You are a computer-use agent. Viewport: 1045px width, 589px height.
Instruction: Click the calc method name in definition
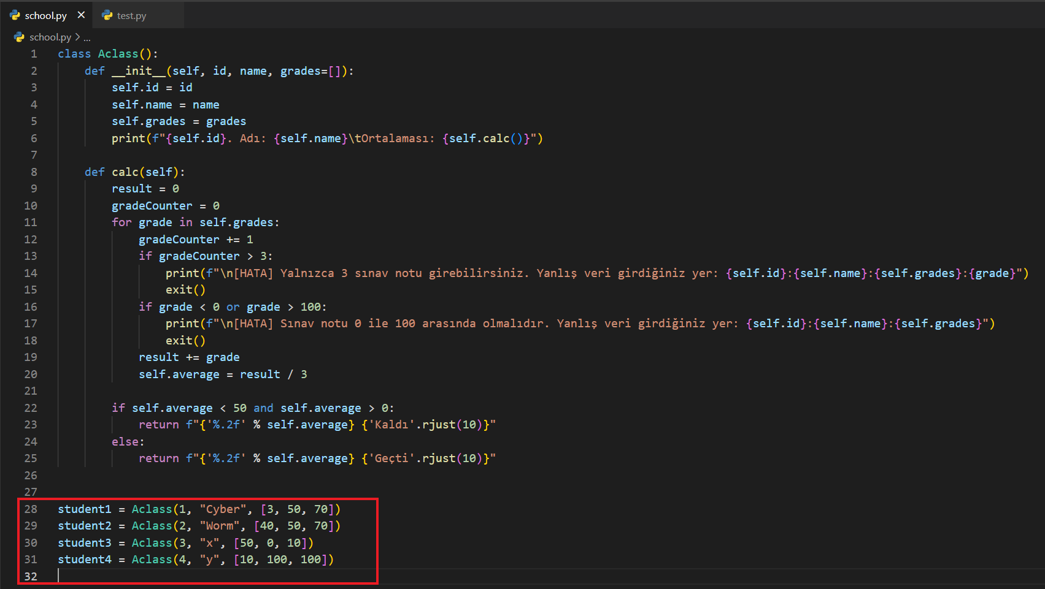point(125,172)
